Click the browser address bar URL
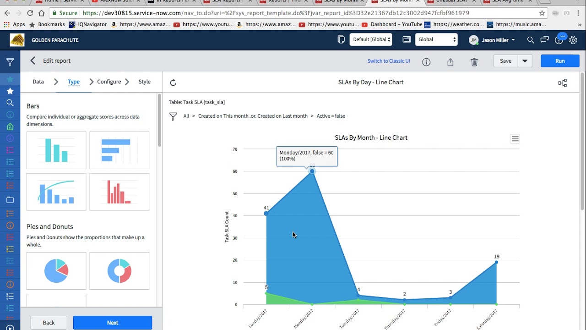 276,13
